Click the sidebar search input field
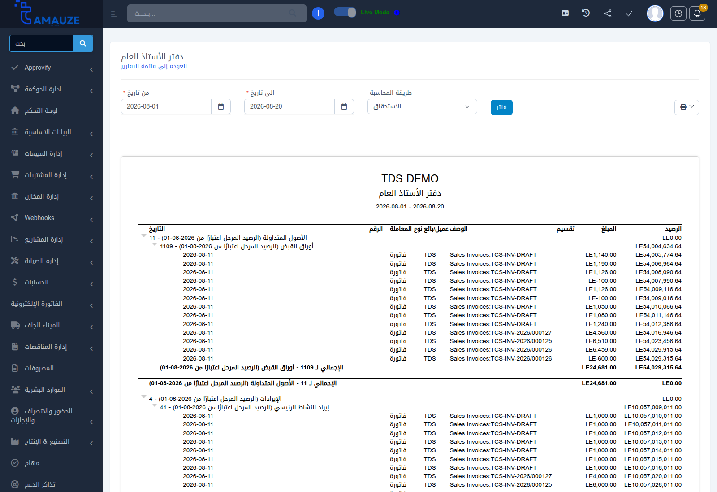Screen dimensions: 717x492 41,43
